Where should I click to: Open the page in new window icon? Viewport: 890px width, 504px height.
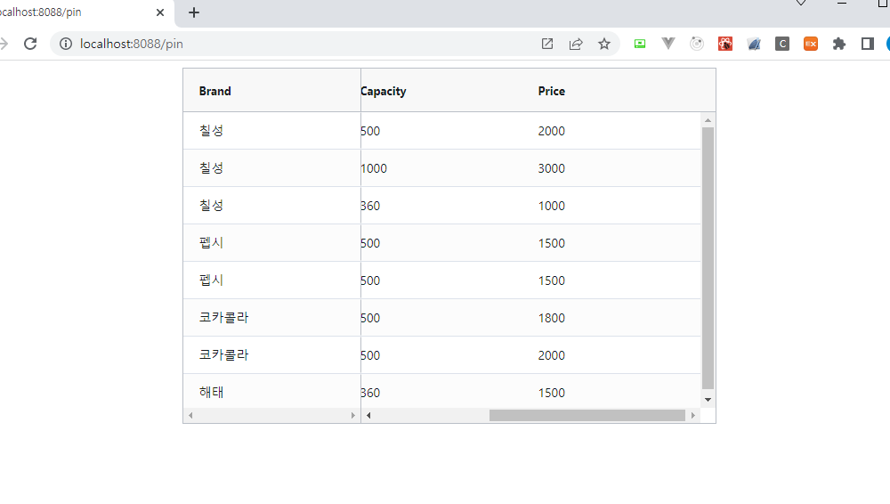coord(547,44)
